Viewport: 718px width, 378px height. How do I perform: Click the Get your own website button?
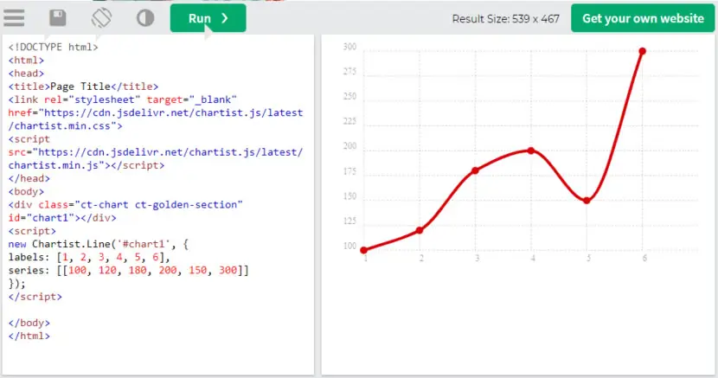643,18
